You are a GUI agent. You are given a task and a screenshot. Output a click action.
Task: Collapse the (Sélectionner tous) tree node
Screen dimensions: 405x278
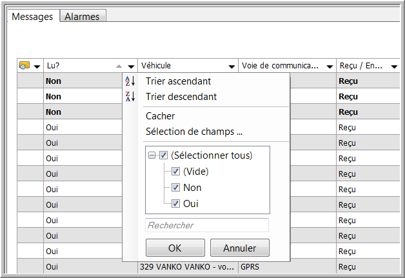point(152,155)
